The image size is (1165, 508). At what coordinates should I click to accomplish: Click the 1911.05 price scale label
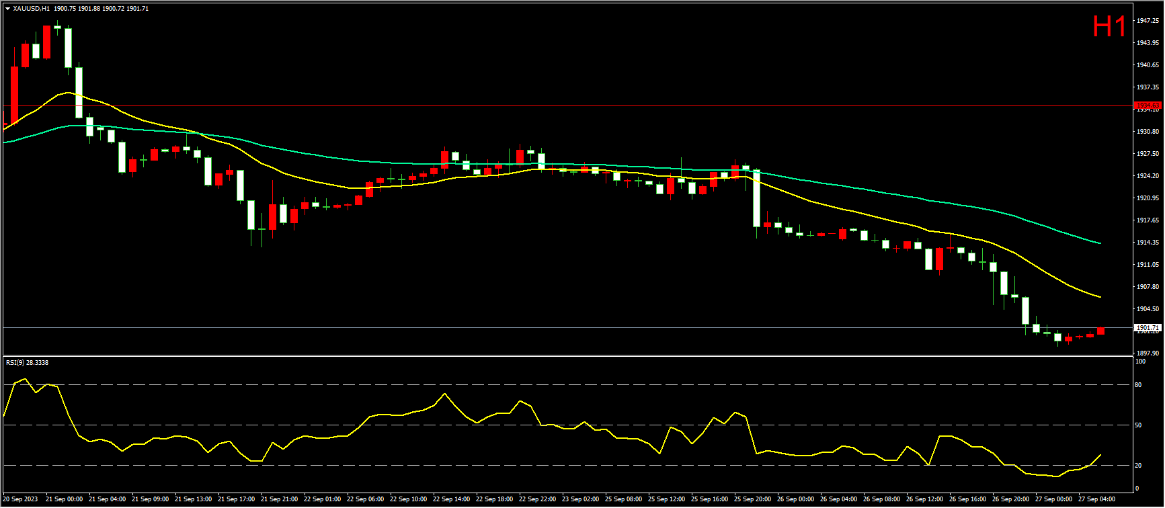click(1147, 265)
